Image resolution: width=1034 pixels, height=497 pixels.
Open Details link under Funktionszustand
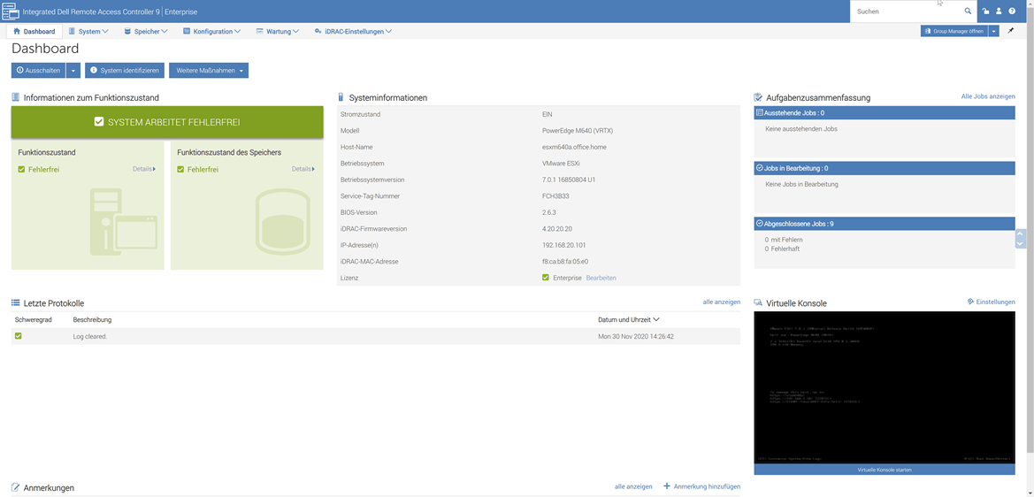[x=144, y=169]
